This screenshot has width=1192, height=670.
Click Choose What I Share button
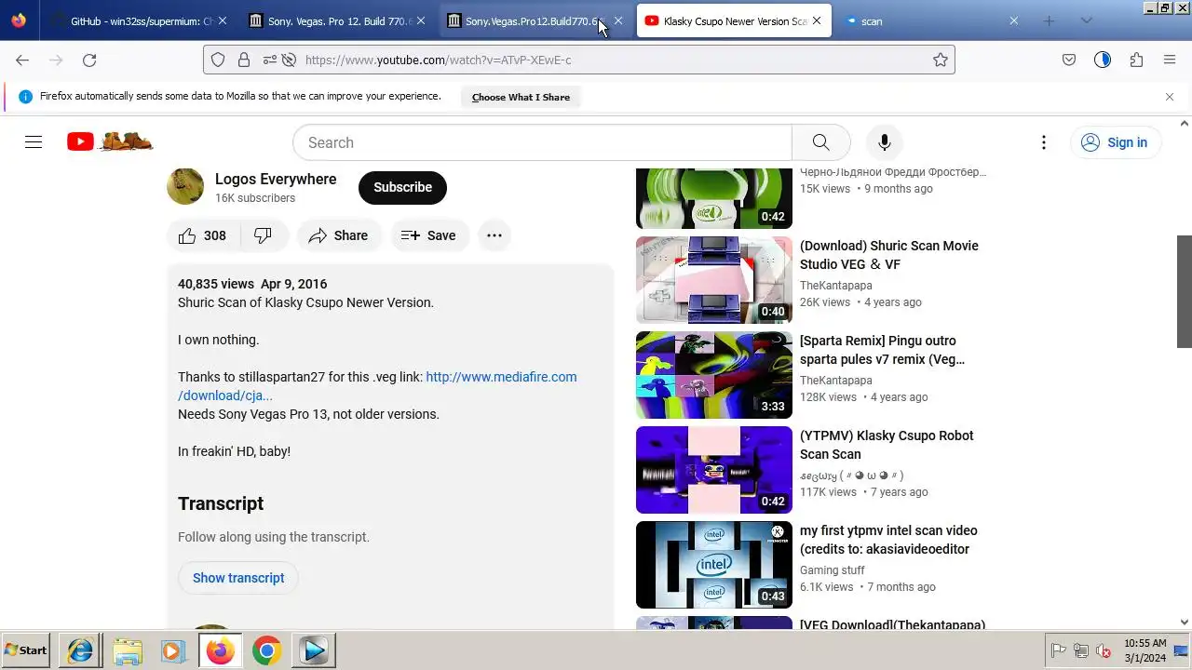click(x=521, y=97)
